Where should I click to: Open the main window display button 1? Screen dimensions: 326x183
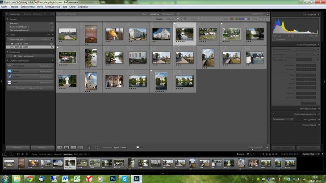4,154
